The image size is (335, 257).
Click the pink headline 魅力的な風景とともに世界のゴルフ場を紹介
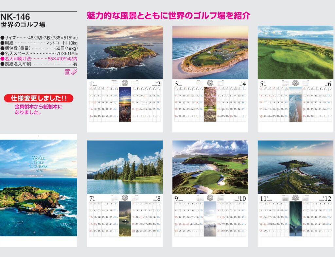[168, 15]
